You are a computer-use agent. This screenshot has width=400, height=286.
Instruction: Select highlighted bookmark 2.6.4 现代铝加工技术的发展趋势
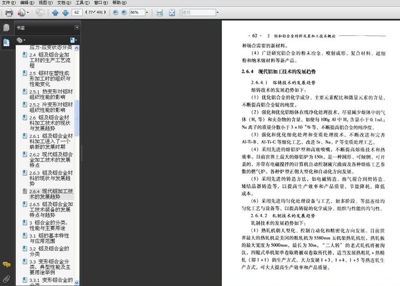(51, 194)
